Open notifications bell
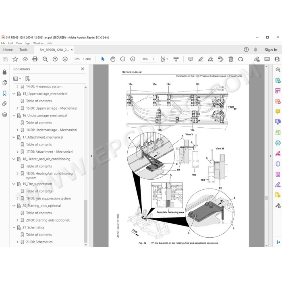This screenshot has height=282, width=282. click(x=255, y=50)
